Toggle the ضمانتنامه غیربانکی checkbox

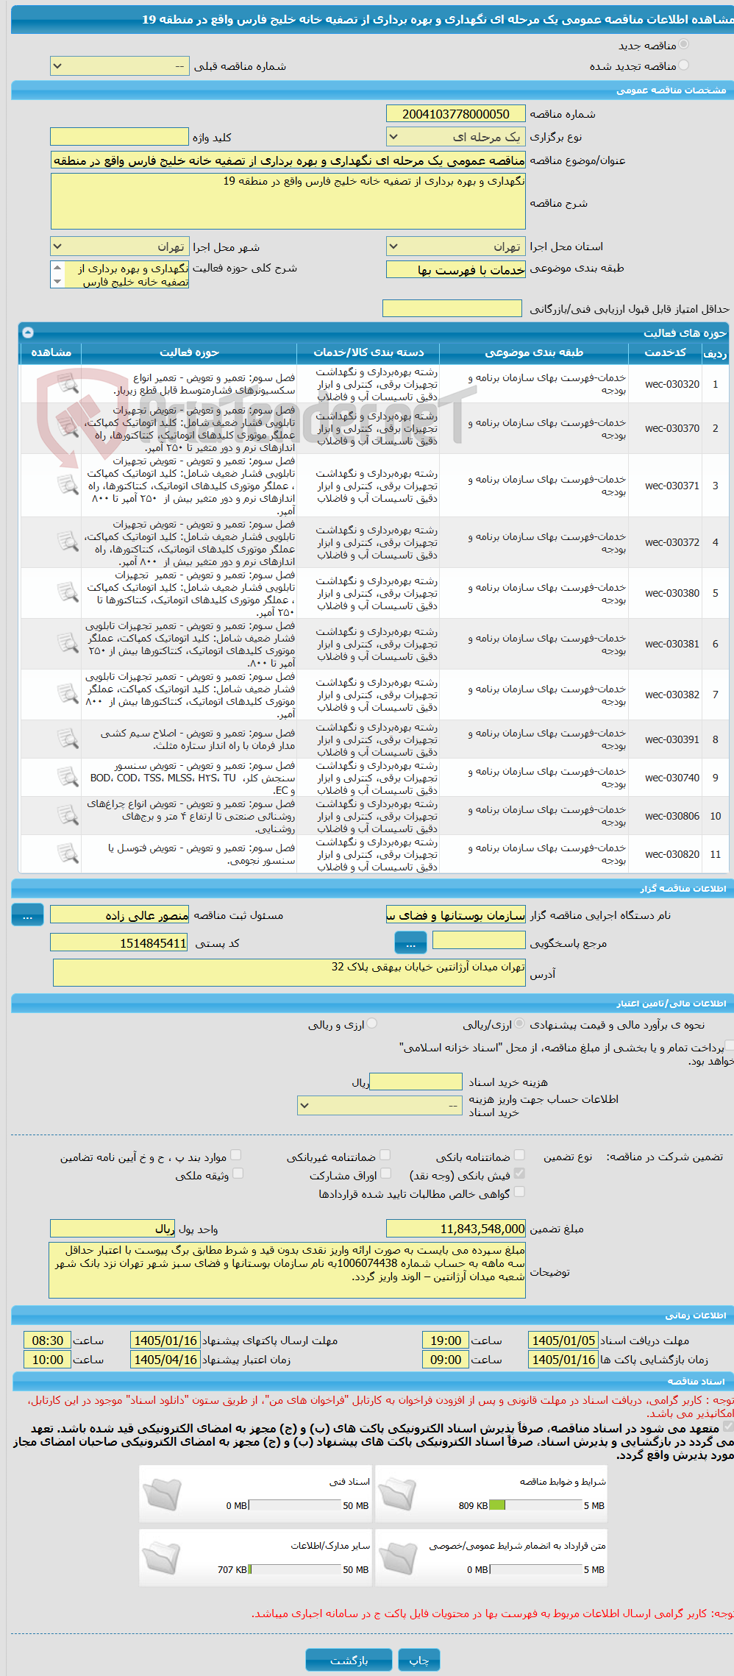coord(385,1155)
